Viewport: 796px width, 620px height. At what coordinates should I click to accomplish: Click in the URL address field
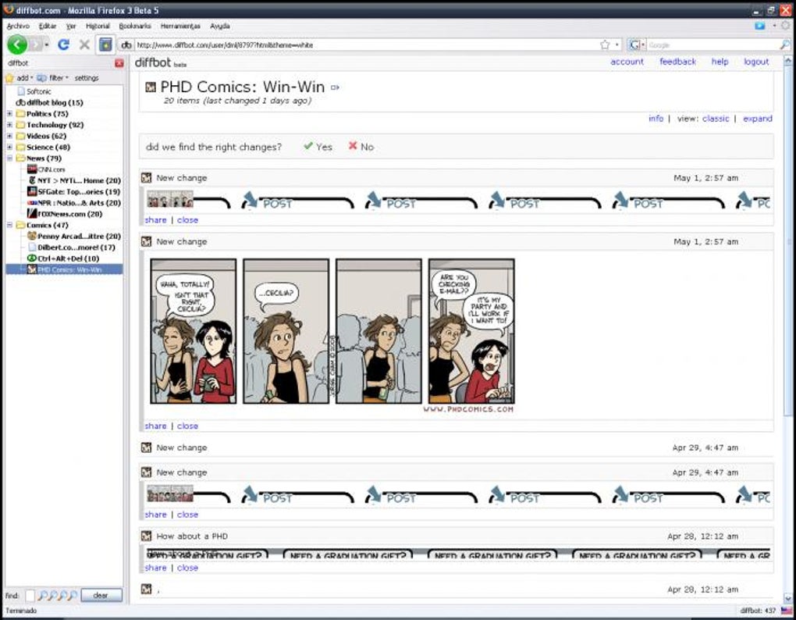point(365,45)
